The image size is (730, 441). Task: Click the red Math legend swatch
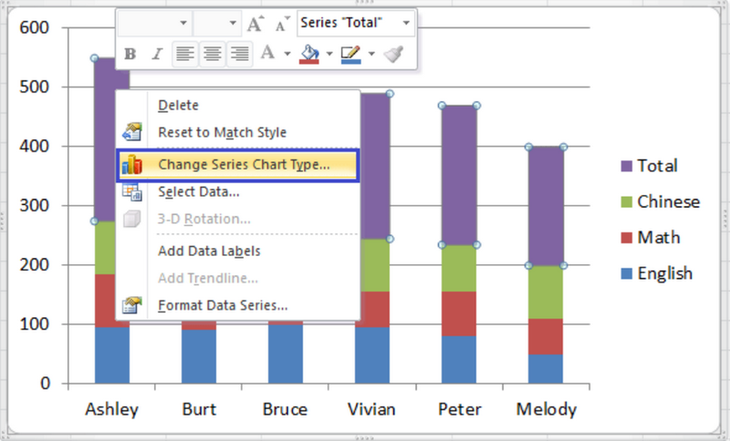(627, 238)
